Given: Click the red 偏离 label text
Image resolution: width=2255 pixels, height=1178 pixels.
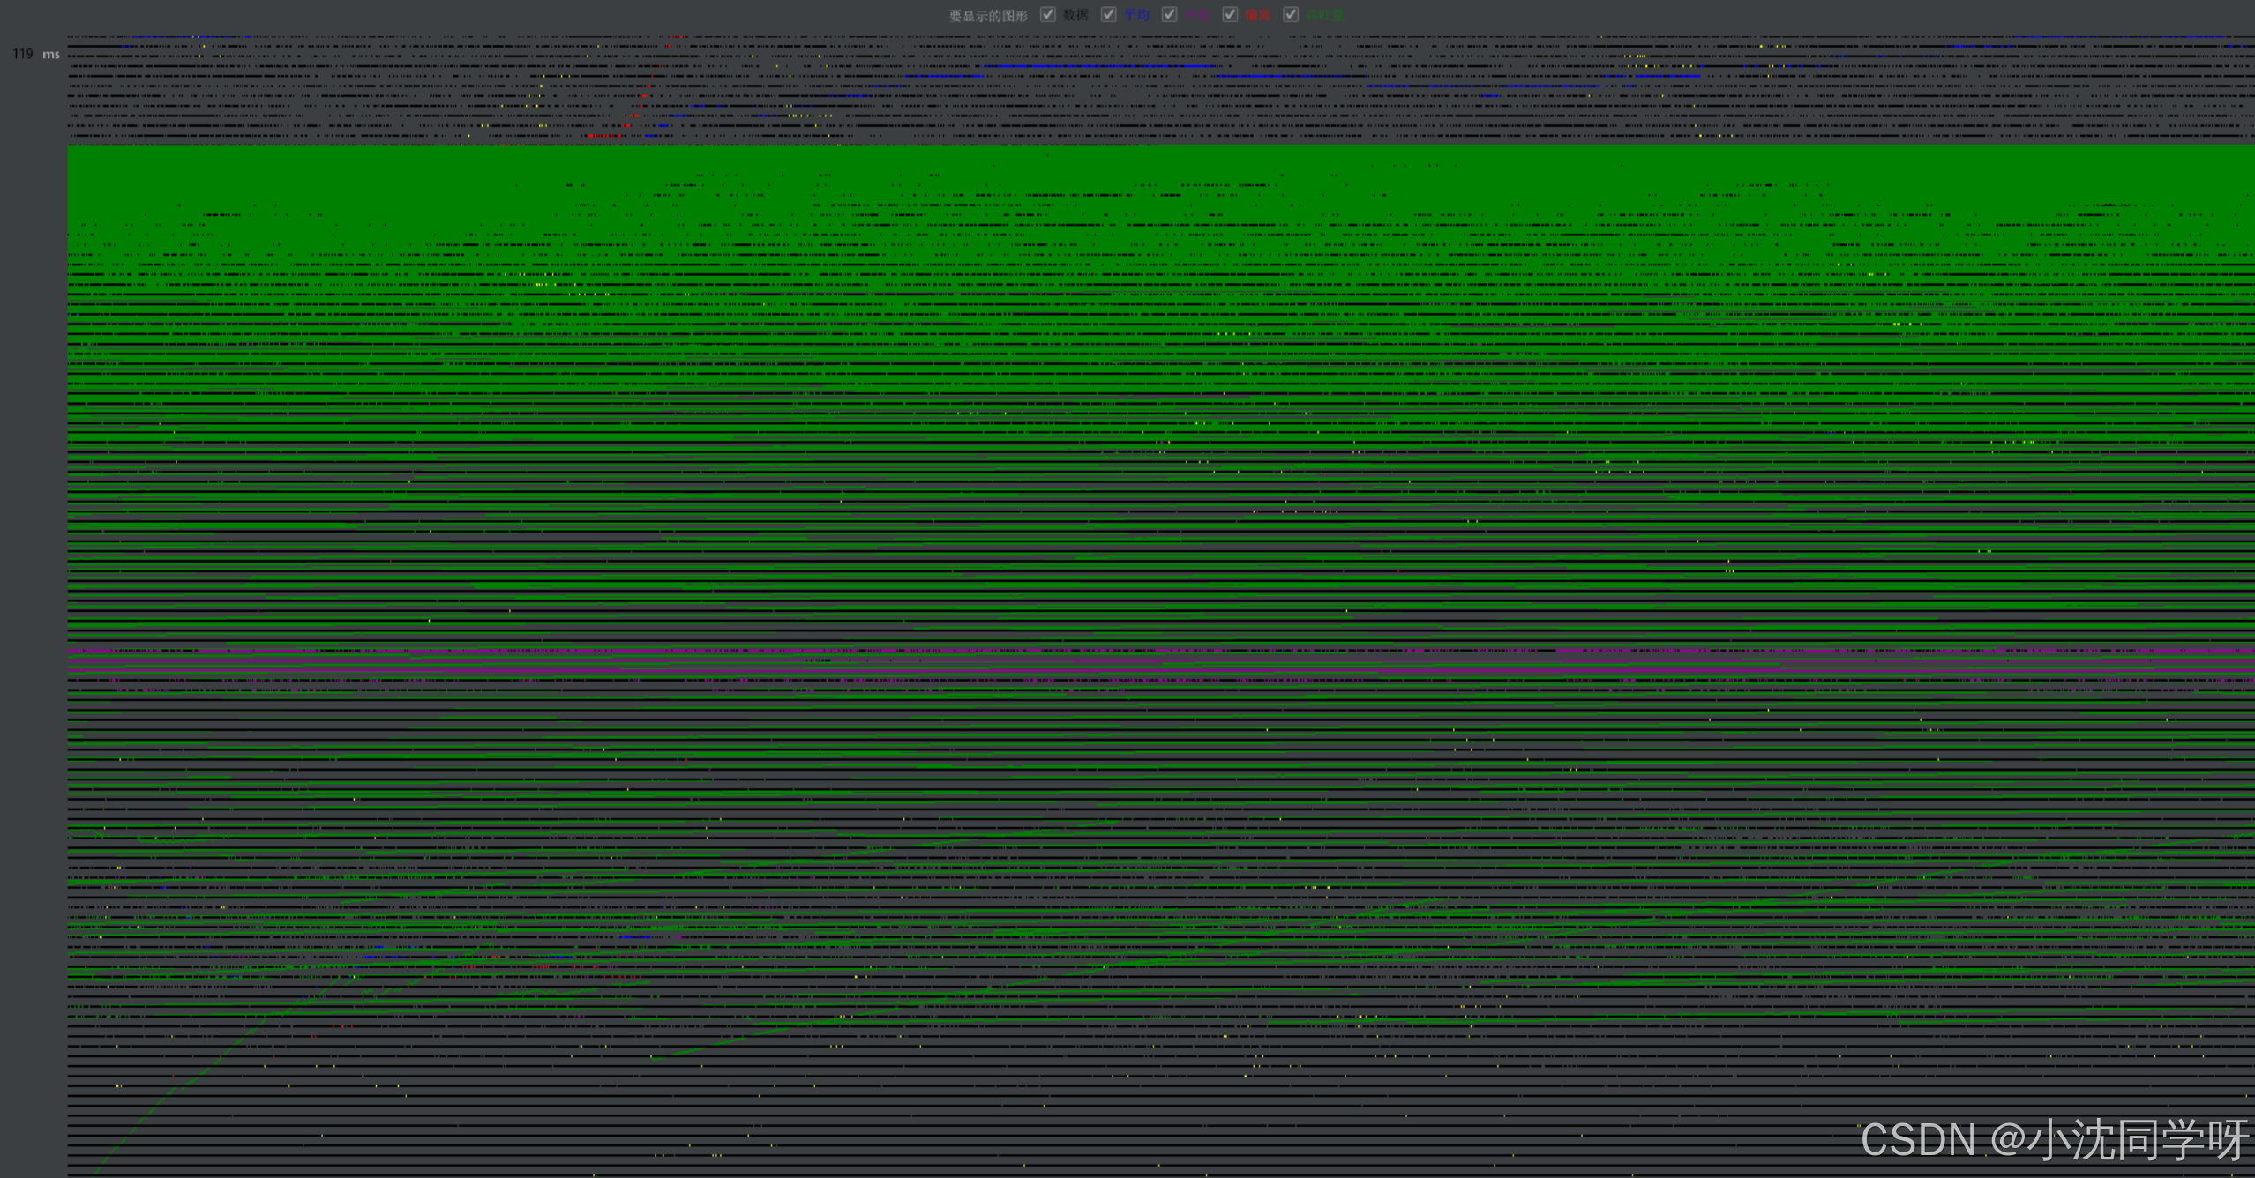Looking at the screenshot, I should click(1258, 15).
